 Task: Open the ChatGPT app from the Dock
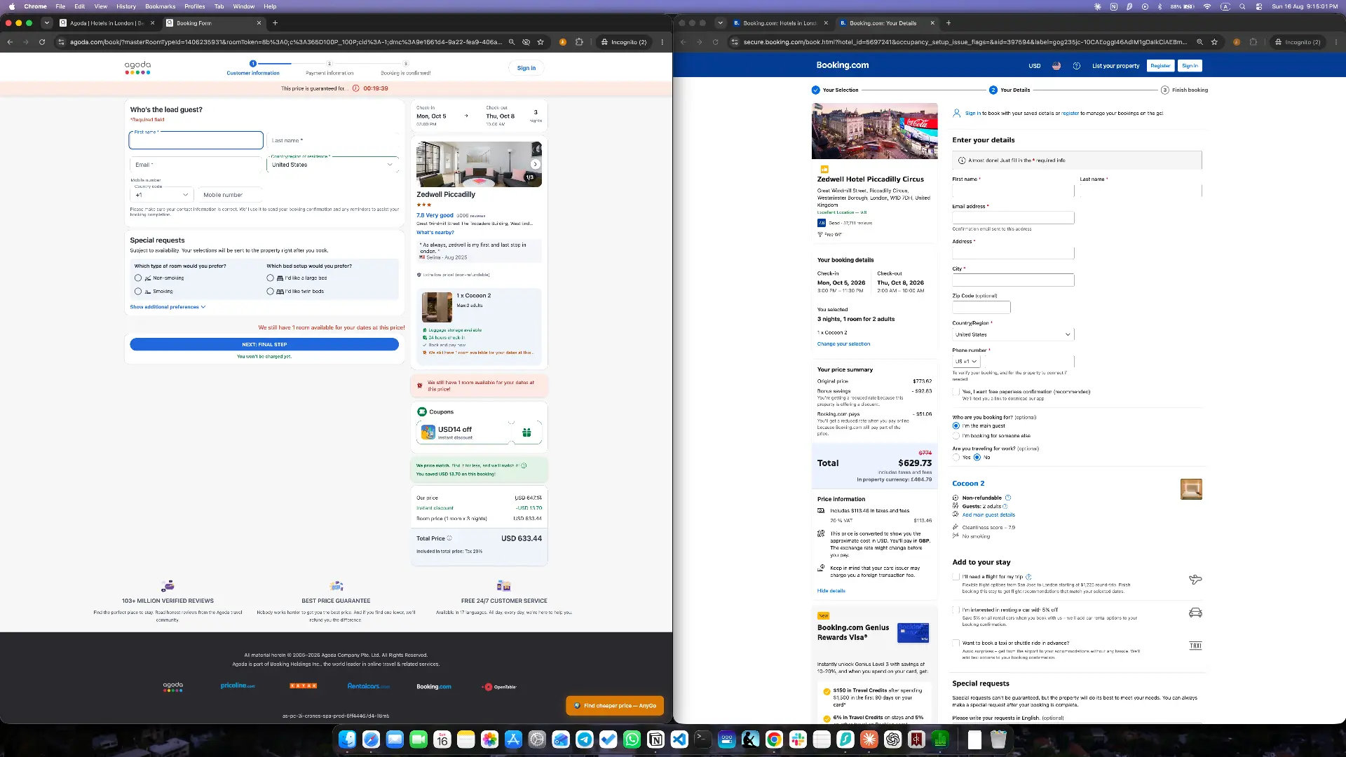pyautogui.click(x=892, y=739)
